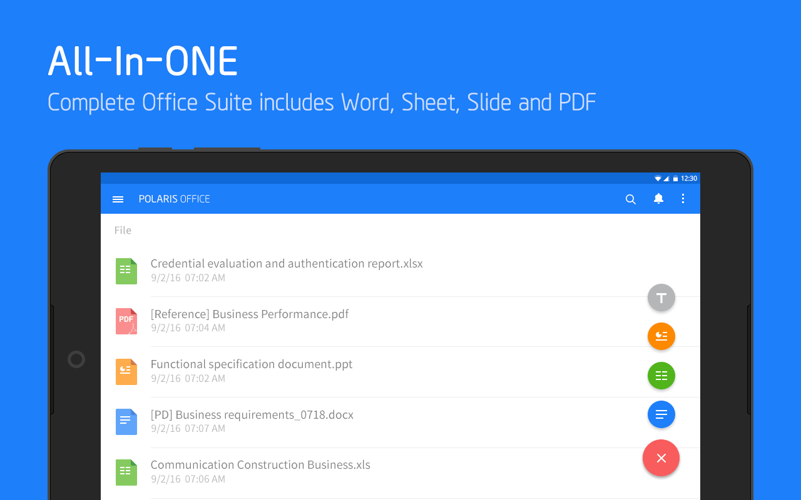The height and width of the screenshot is (500, 801).
Task: Tap the Wi-Fi status bar icon
Action: point(658,179)
